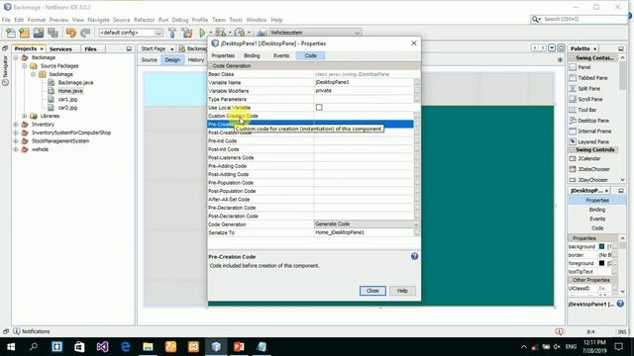The height and width of the screenshot is (356, 634).
Task: Open ellipsis editor for Variable Modifiers
Action: point(417,91)
